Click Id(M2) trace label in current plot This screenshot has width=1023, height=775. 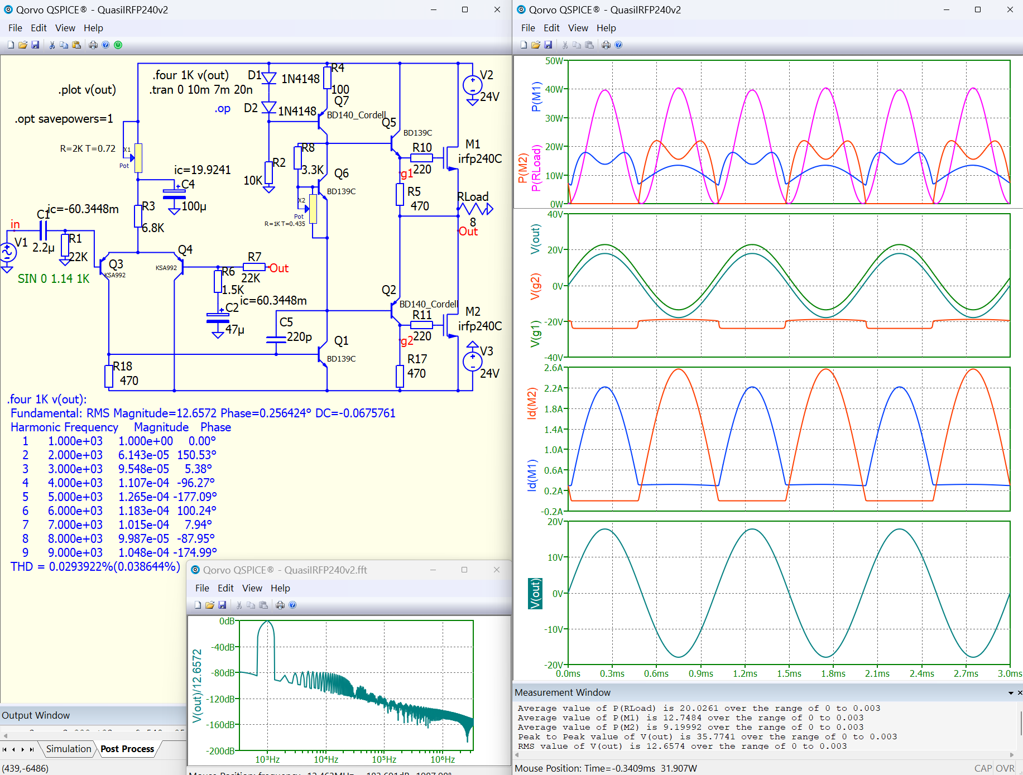point(531,403)
